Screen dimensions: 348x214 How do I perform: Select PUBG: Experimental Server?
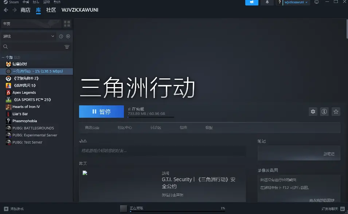tap(36, 135)
